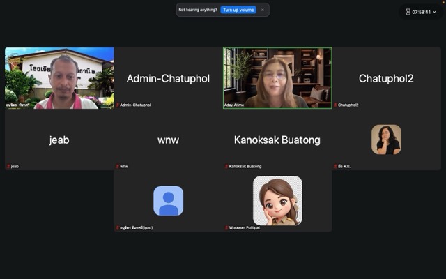Viewport: 446px width, 279px height.
Task: Click muted mic icon beside small Admin-Chatuphol label
Action: point(118,105)
